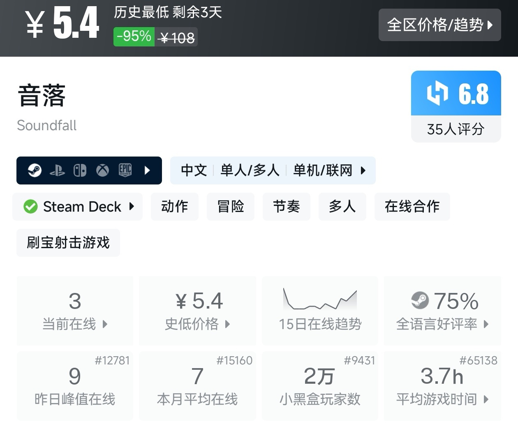Open the 本月平均在线 stat card
This screenshot has width=518, height=424.
click(197, 386)
